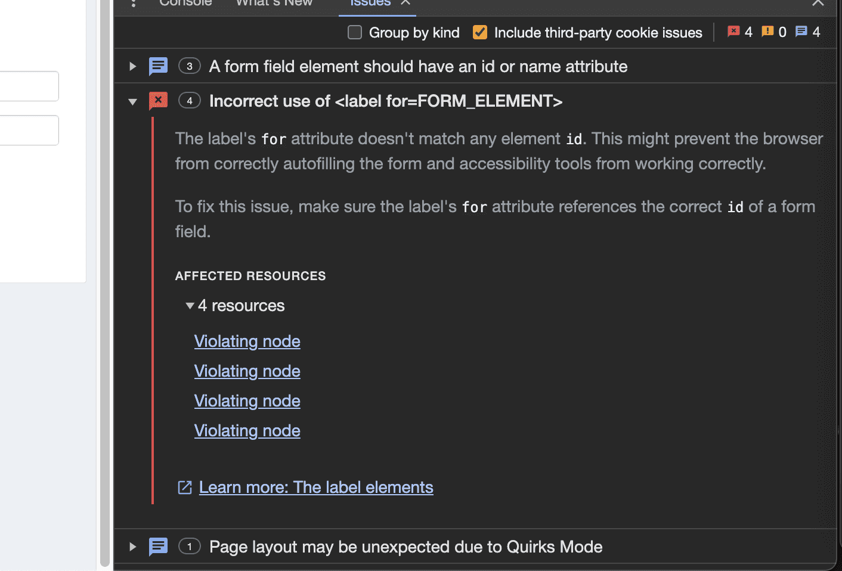Expand the Quirks Mode page layout issue
The image size is (842, 571).
click(x=133, y=547)
